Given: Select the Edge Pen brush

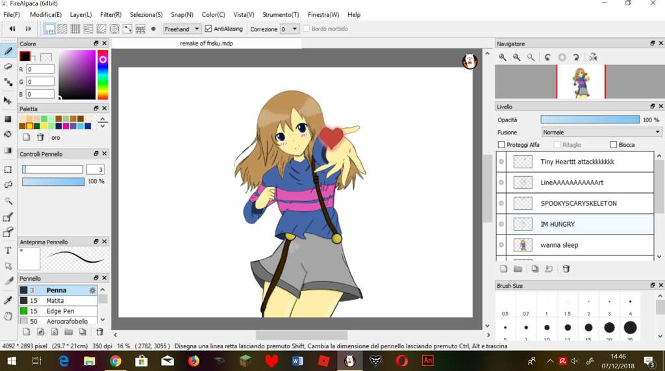Looking at the screenshot, I should pos(58,311).
